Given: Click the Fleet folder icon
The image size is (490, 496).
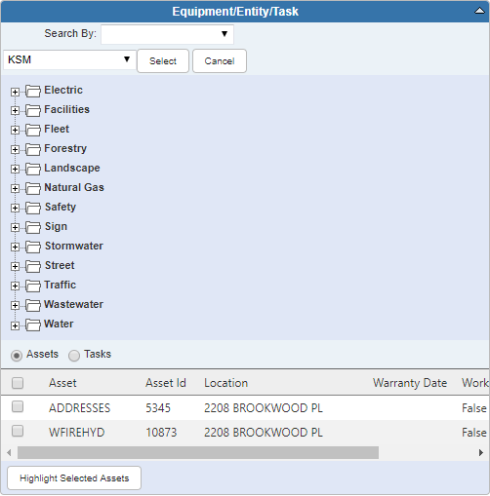Looking at the screenshot, I should pos(33,130).
